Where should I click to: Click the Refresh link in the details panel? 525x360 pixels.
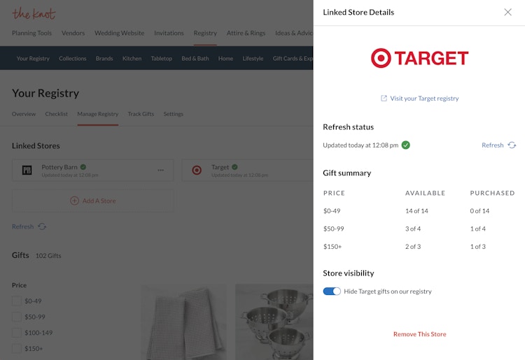click(x=493, y=145)
